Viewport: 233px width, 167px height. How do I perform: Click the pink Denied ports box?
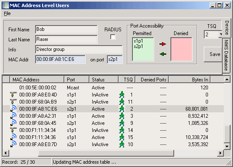[x=181, y=49]
